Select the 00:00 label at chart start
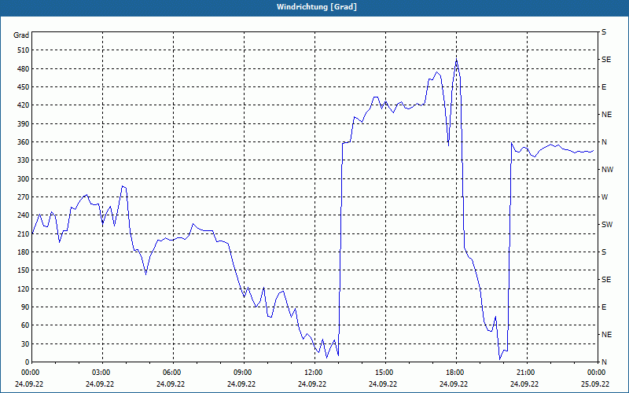The image size is (629, 393). tap(29, 372)
